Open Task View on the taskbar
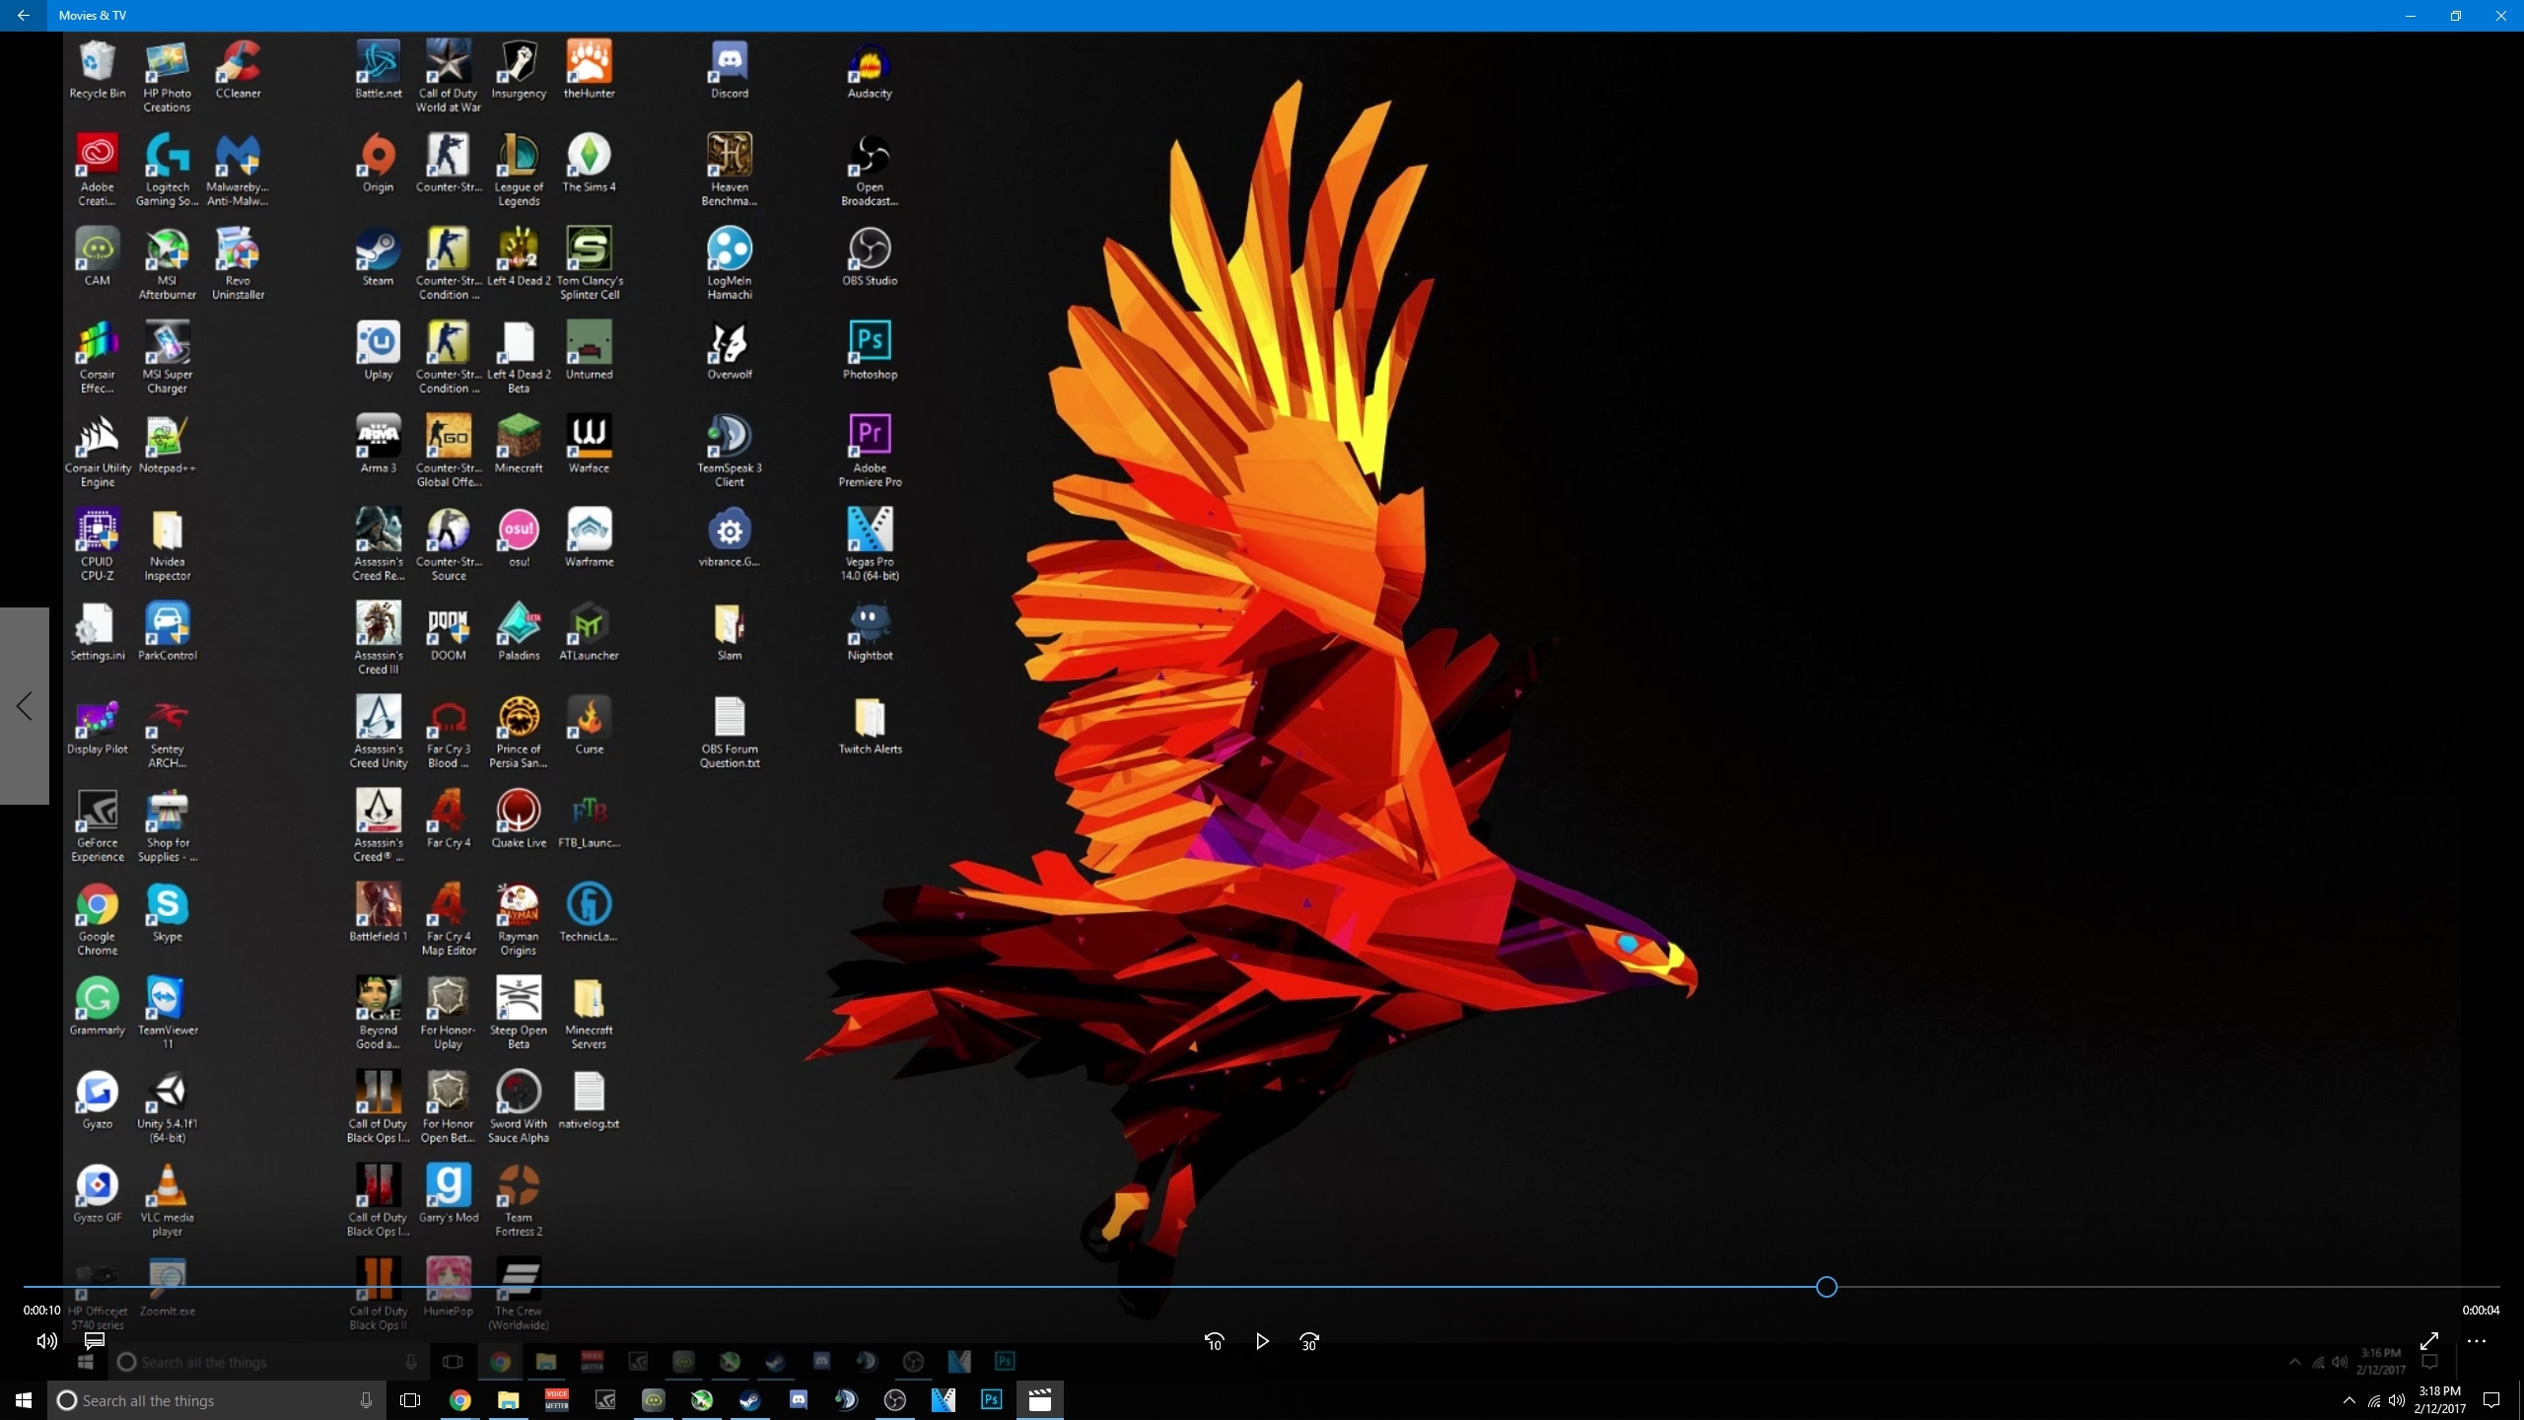This screenshot has height=1420, width=2524. point(410,1400)
